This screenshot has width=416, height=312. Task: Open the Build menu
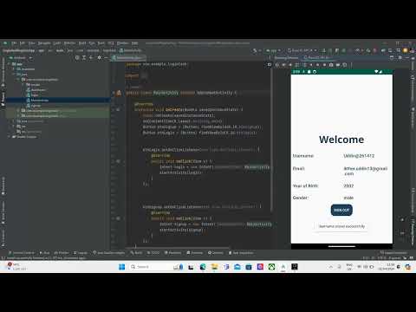pyautogui.click(x=82, y=43)
